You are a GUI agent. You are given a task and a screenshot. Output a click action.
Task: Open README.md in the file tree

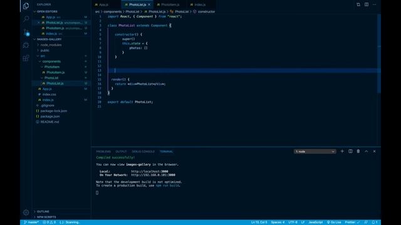(x=49, y=122)
